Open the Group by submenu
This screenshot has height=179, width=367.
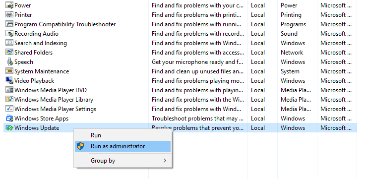click(122, 161)
